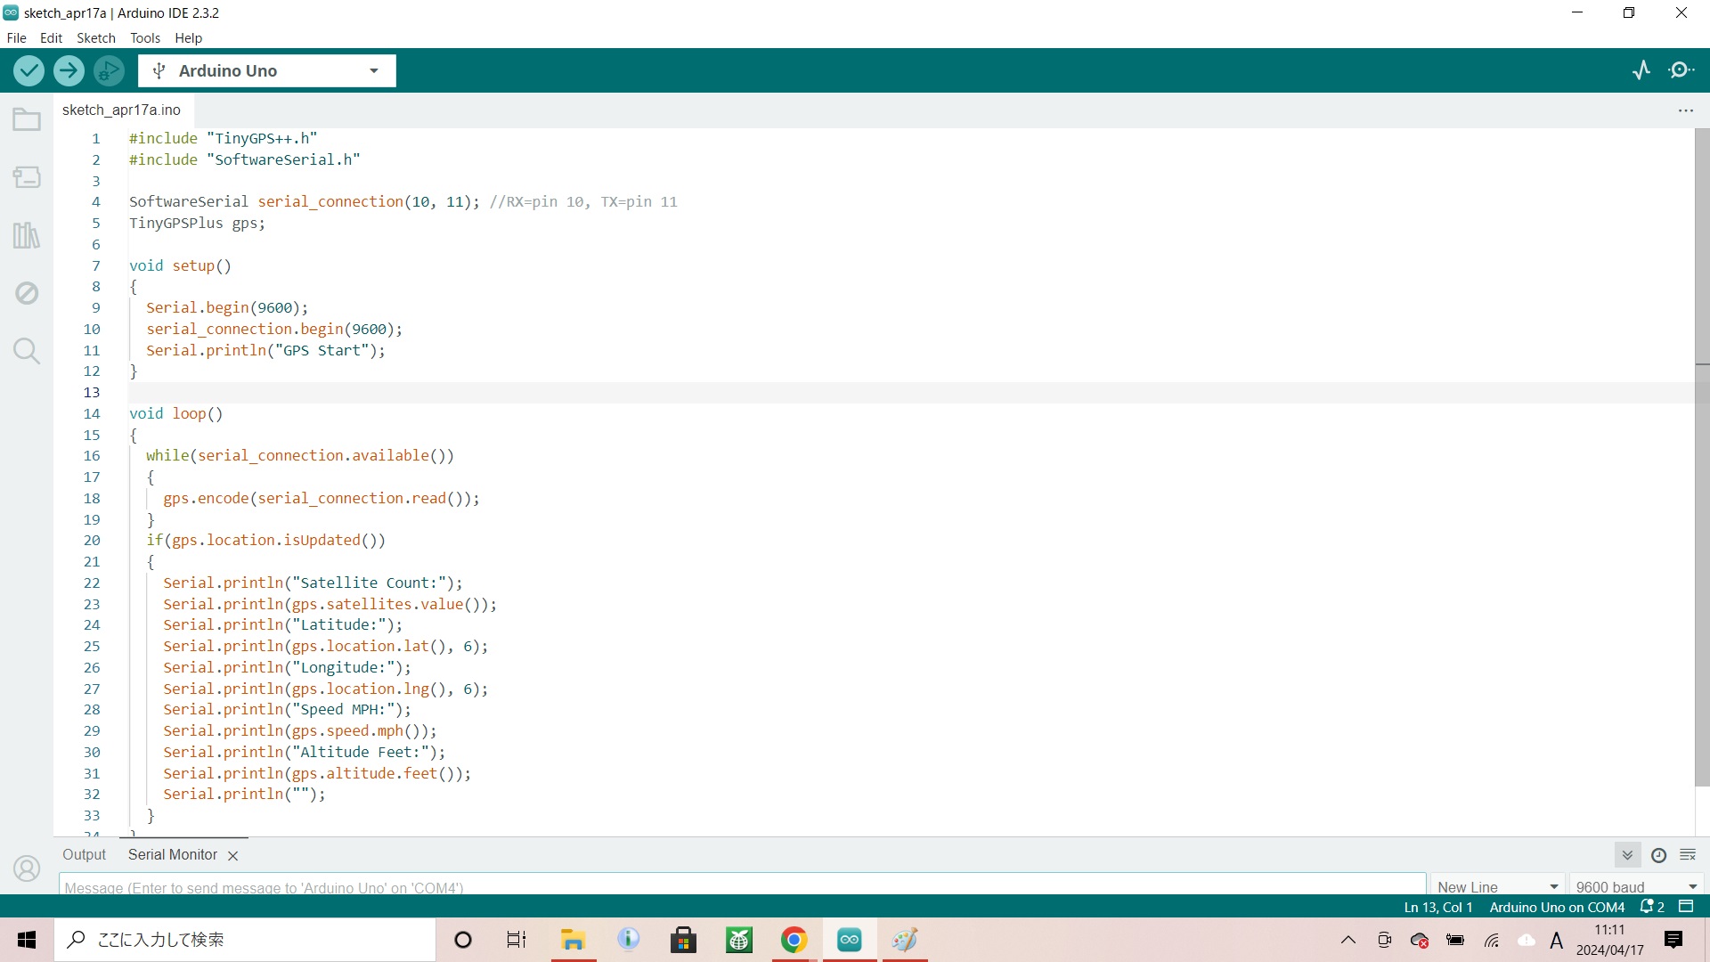1710x962 pixels.
Task: Click the Cortana circle icon on taskbar
Action: 463,940
